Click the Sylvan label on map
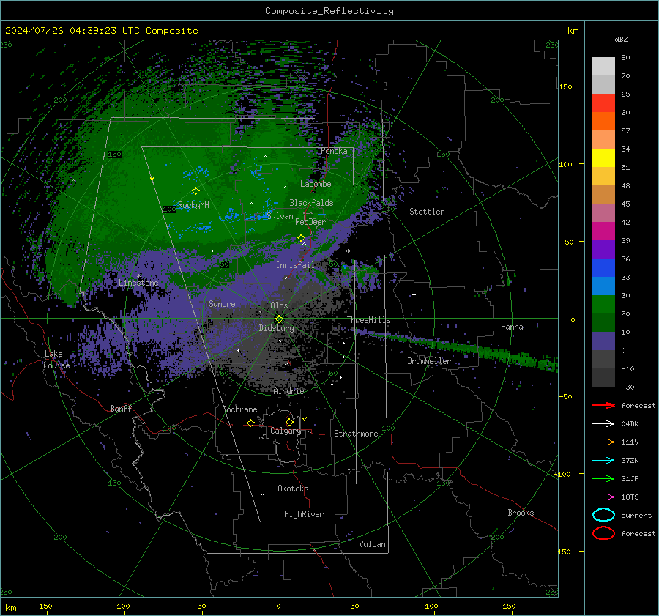The image size is (659, 616). (280, 216)
